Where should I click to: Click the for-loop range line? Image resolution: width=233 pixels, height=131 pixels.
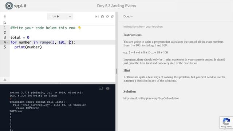click(x=43, y=42)
